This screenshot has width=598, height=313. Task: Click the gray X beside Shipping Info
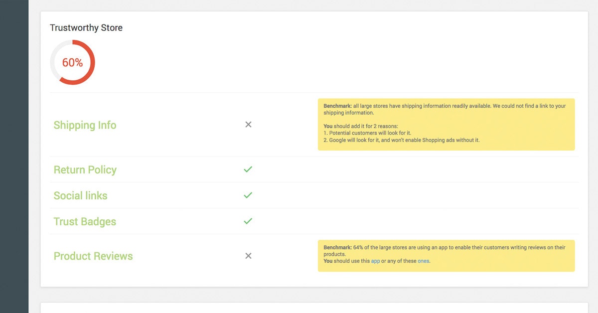248,125
